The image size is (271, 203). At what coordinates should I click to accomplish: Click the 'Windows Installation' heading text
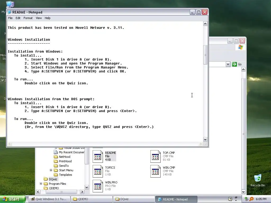pyautogui.click(x=29, y=40)
